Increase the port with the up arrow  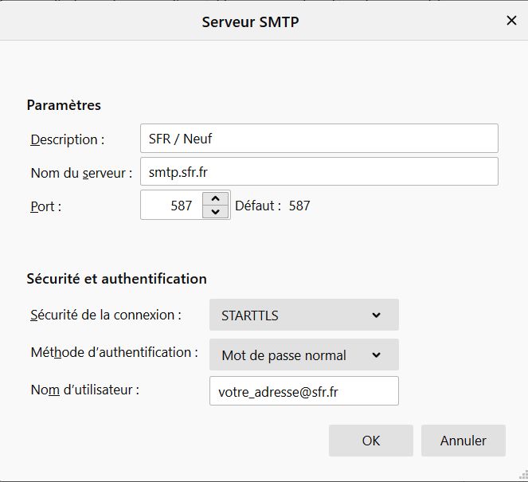click(x=215, y=198)
